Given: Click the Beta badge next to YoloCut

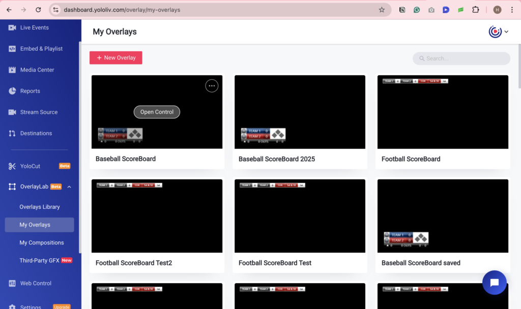Looking at the screenshot, I should tap(65, 166).
